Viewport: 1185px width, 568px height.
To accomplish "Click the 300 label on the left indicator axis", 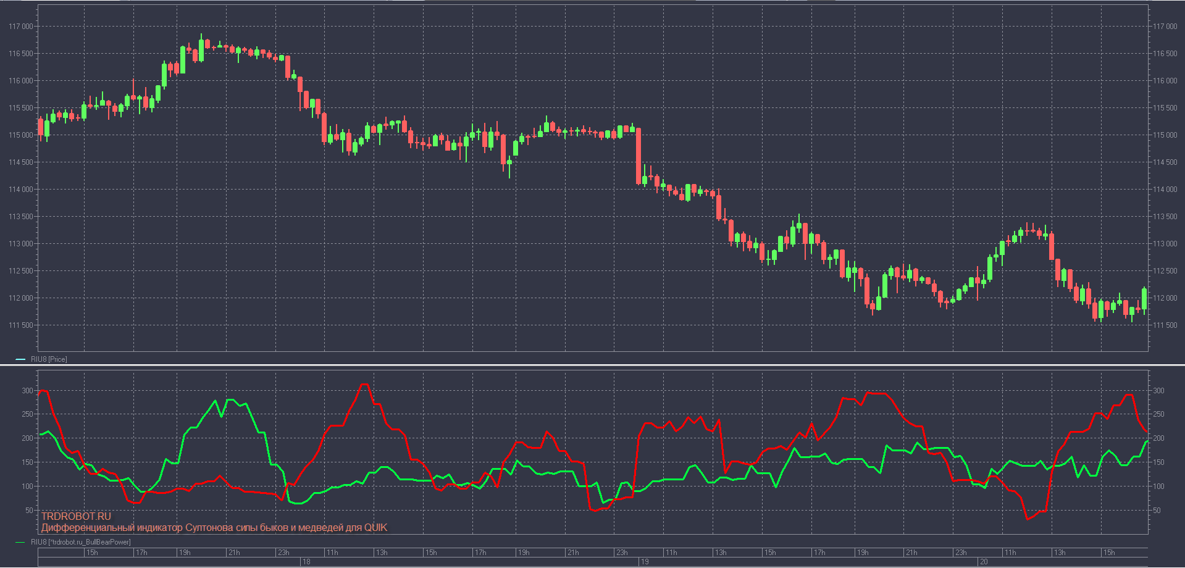I will click(x=27, y=391).
